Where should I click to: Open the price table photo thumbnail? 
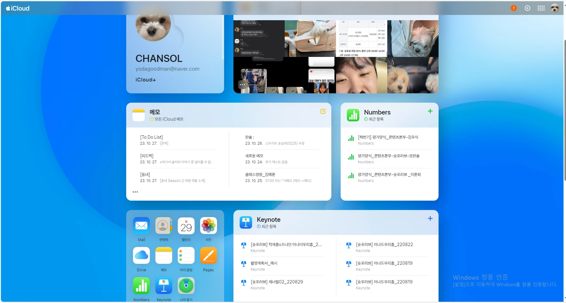pyautogui.click(x=361, y=39)
